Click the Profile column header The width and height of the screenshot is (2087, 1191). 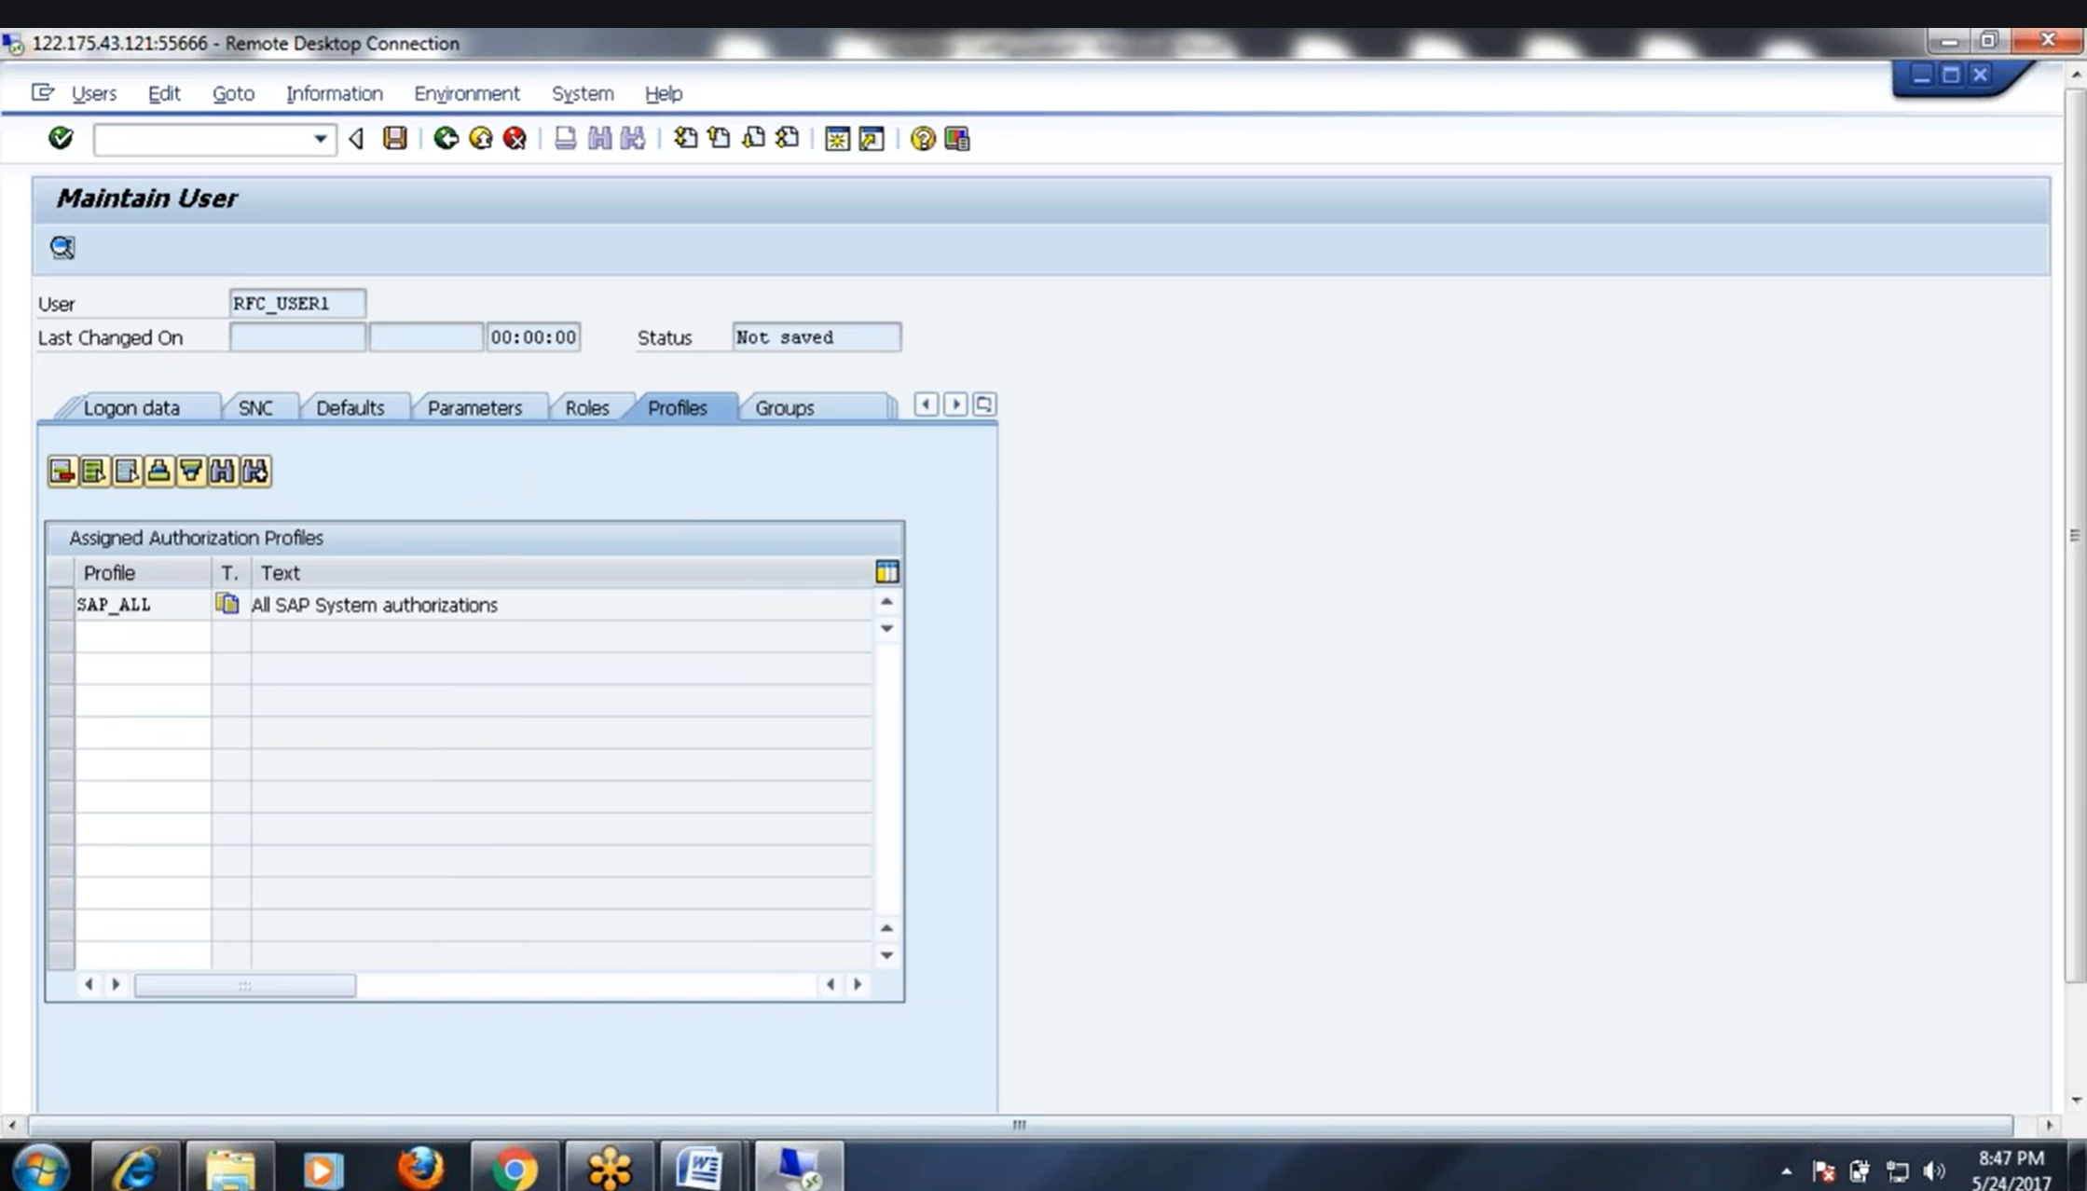point(143,572)
